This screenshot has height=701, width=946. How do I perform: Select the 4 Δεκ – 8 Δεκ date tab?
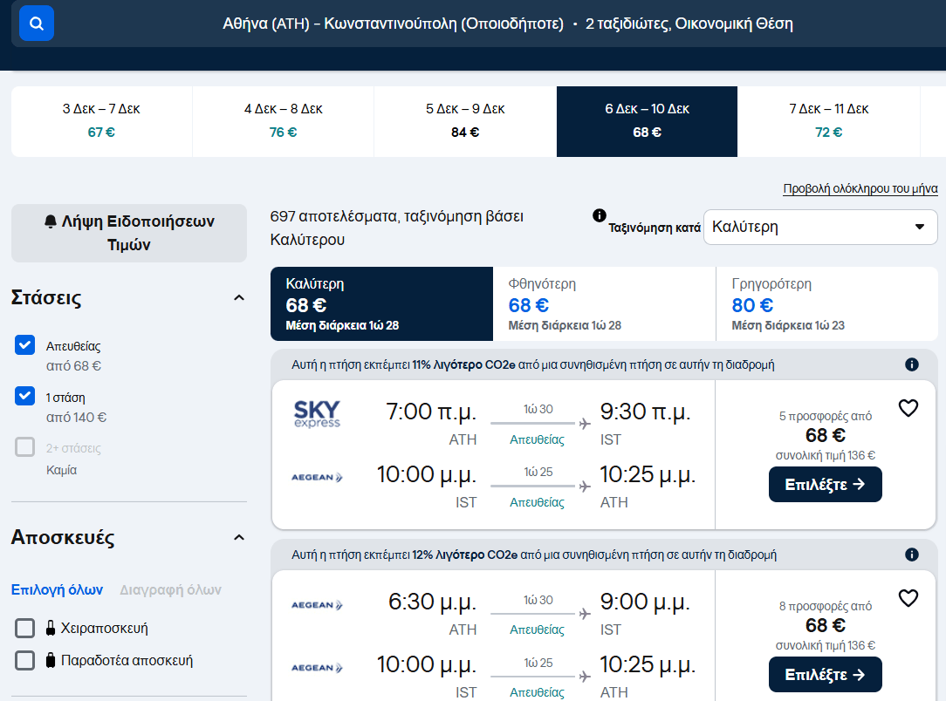point(283,121)
